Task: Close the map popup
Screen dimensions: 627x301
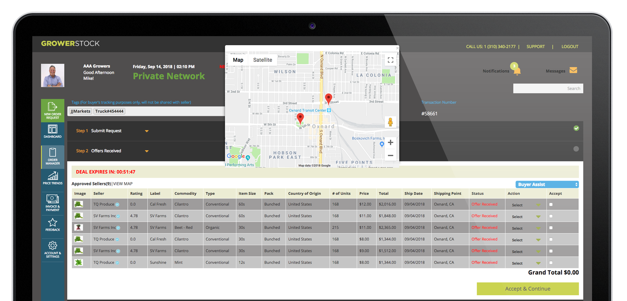Action: point(397,48)
